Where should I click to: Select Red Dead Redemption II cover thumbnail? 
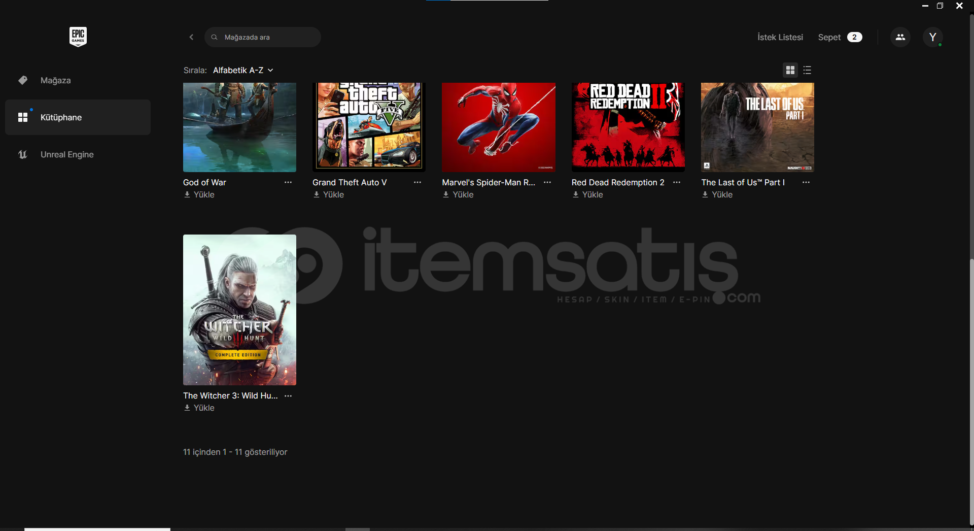tap(628, 127)
